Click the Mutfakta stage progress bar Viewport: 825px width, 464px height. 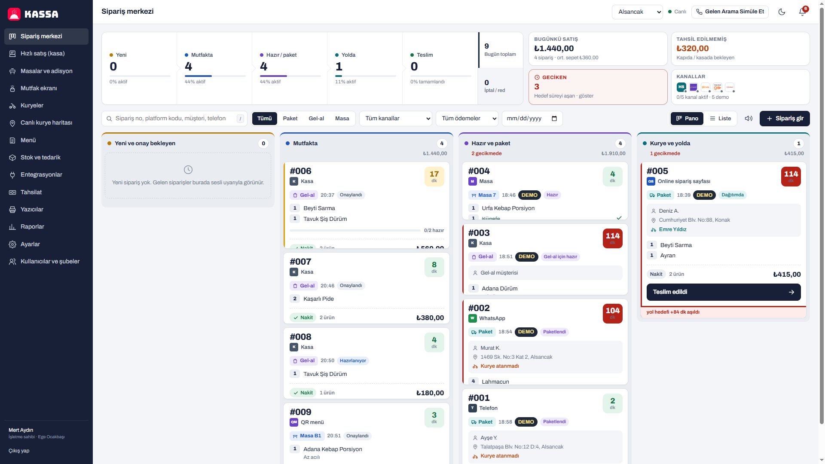click(x=215, y=76)
